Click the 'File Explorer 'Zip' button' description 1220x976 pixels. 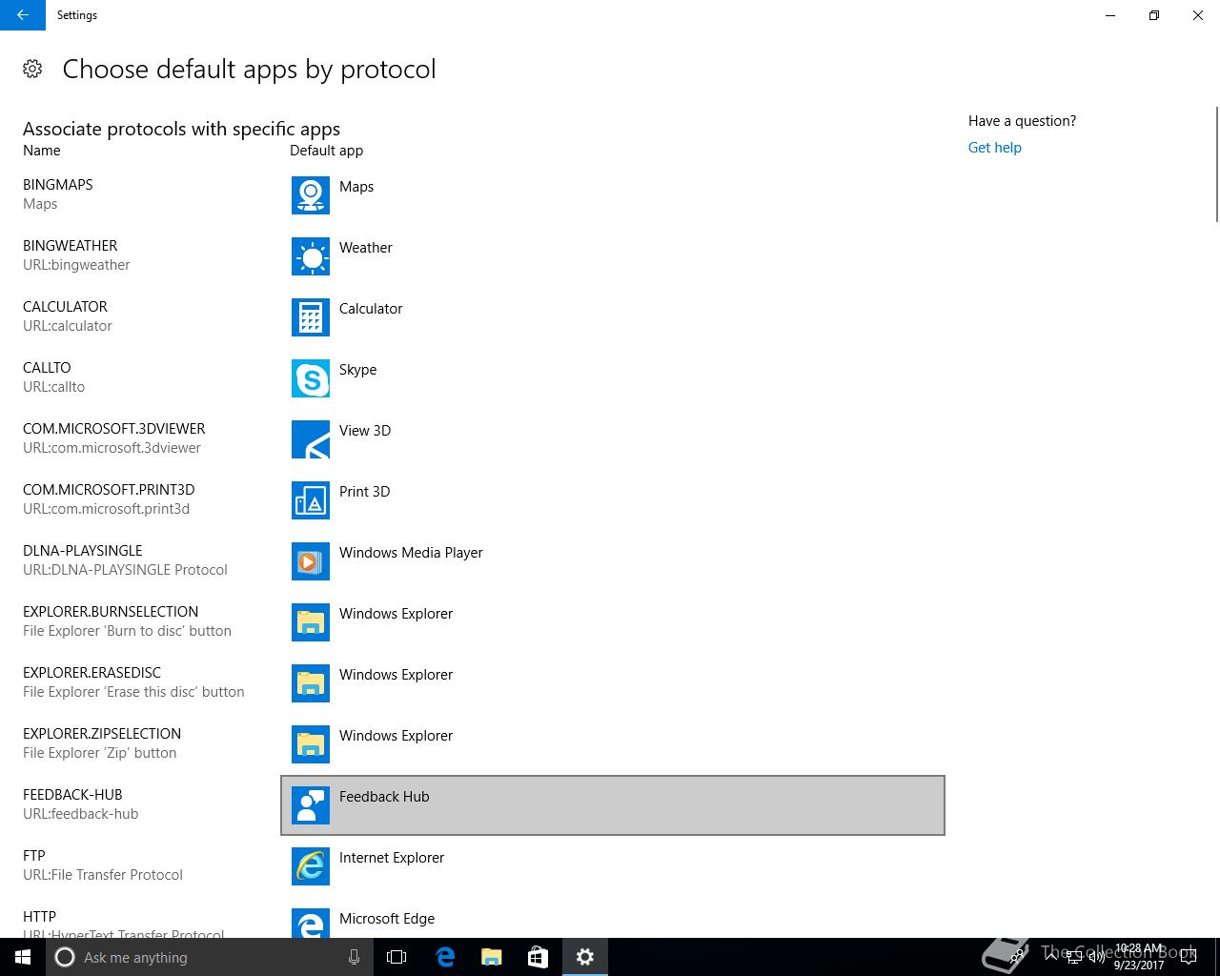coord(100,753)
